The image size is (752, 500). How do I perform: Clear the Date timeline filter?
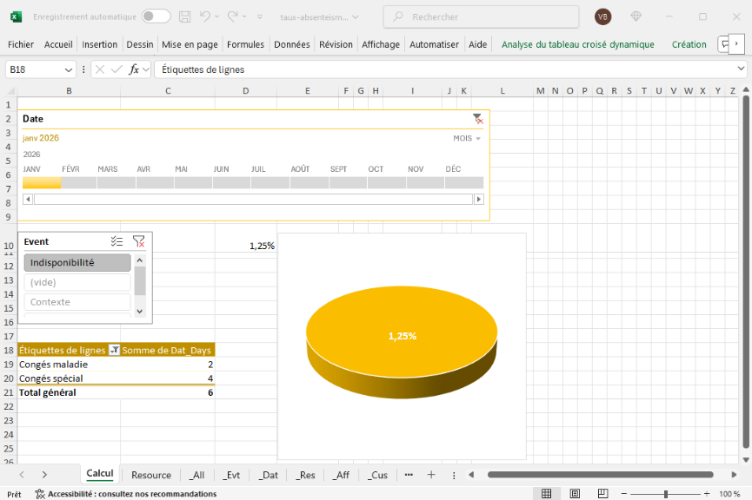(x=477, y=119)
